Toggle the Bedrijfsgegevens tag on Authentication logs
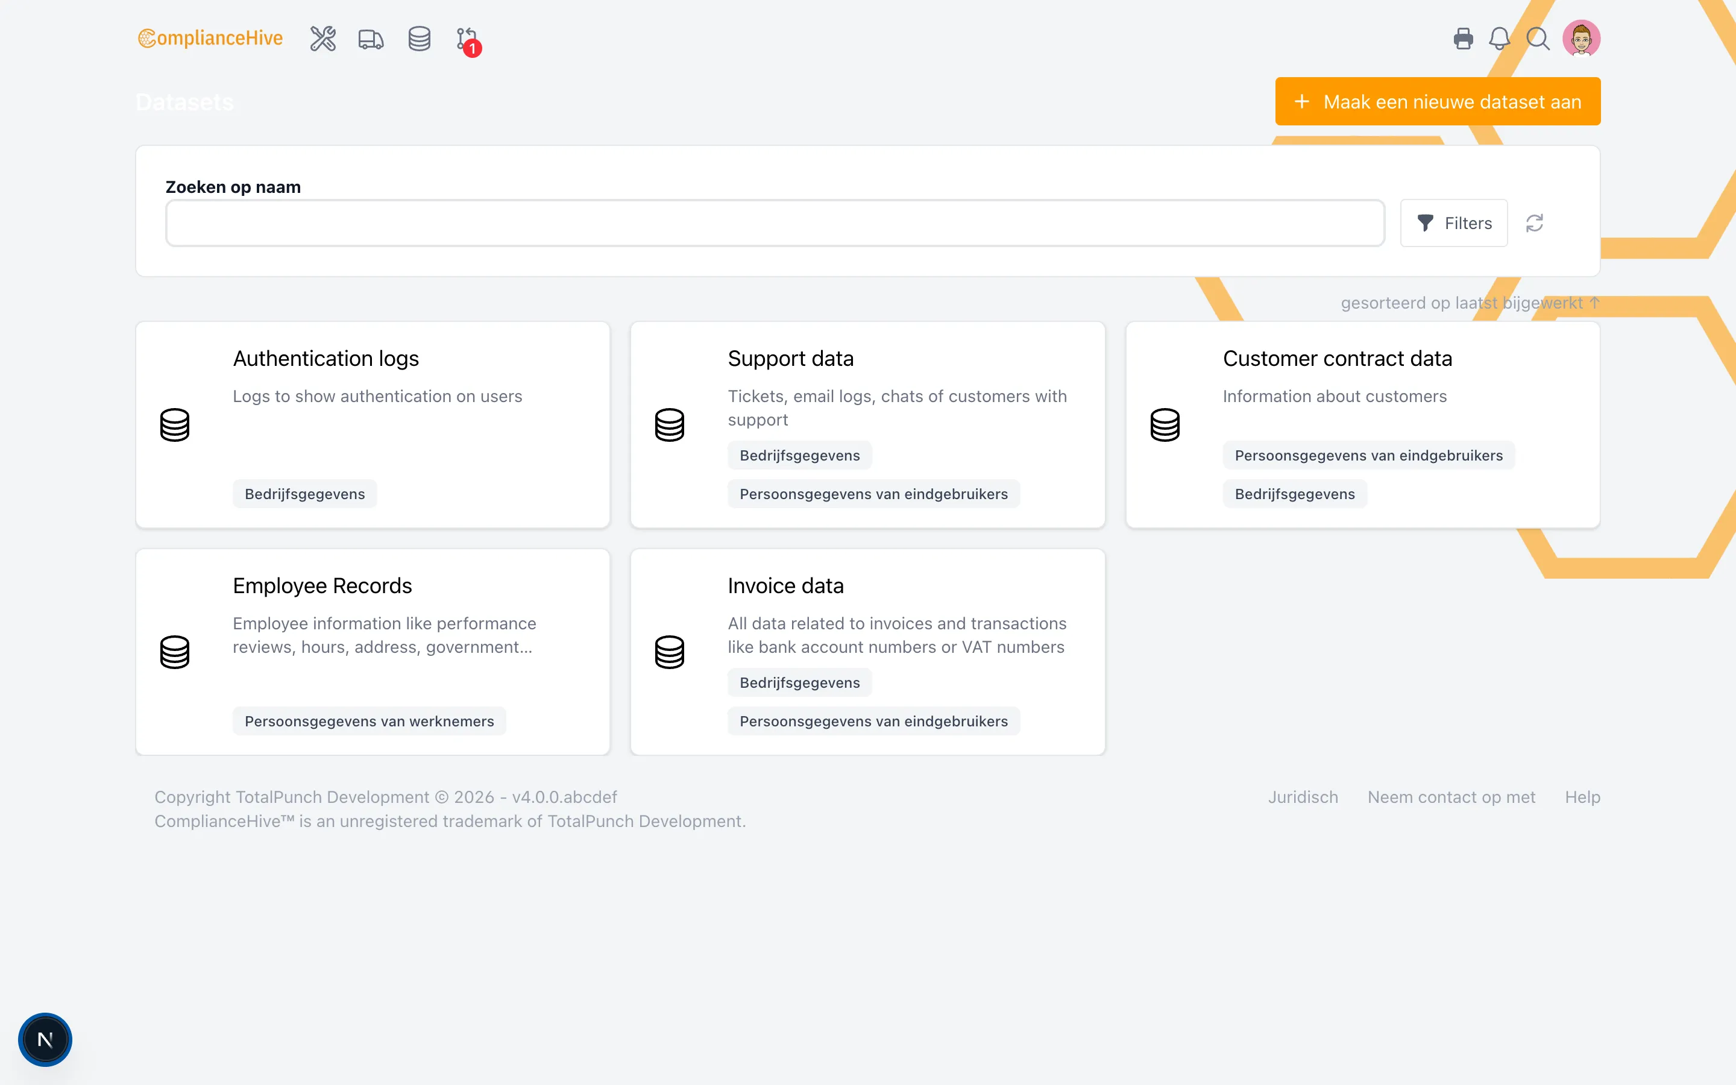1736x1085 pixels. 304,493
